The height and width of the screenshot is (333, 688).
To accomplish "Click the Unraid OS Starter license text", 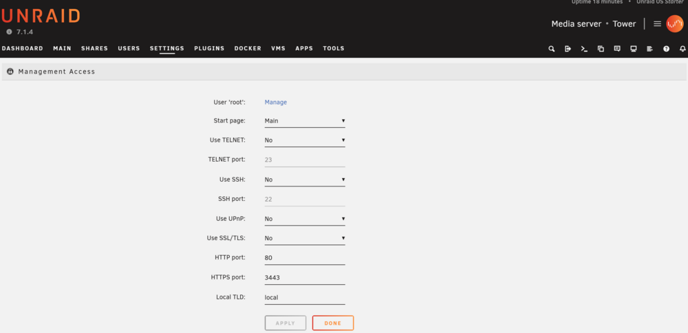I will (x=660, y=2).
